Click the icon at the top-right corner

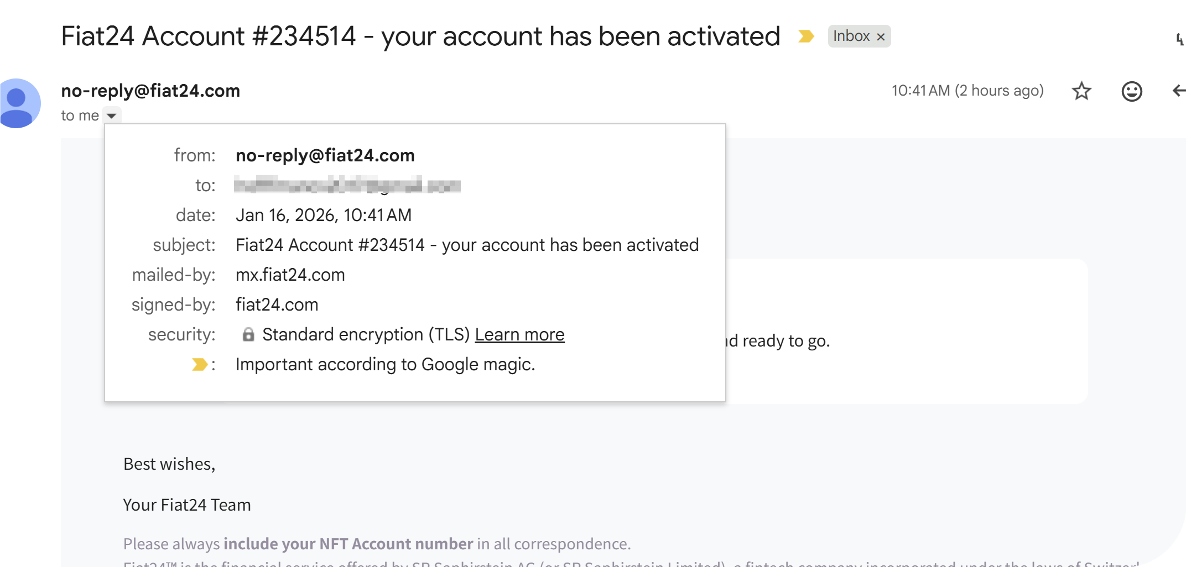(1179, 39)
